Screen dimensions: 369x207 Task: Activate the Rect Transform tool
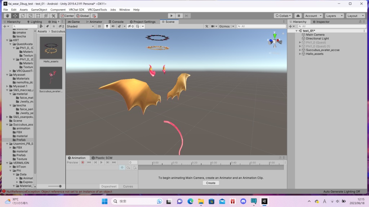point(38,16)
